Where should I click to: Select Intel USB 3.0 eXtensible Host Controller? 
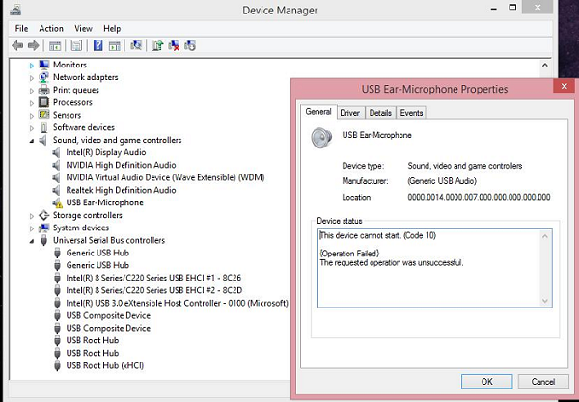[177, 303]
